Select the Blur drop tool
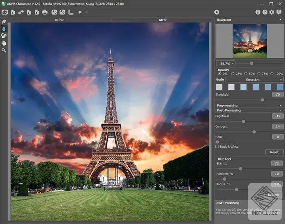 point(4,29)
